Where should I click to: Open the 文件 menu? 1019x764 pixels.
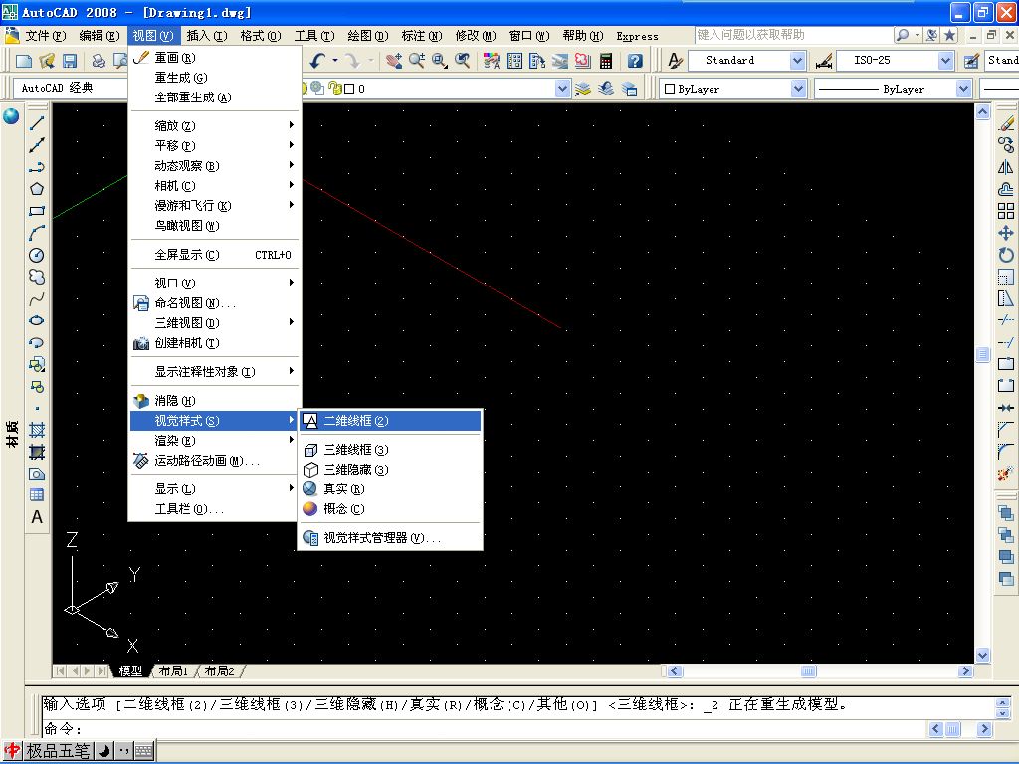(45, 36)
